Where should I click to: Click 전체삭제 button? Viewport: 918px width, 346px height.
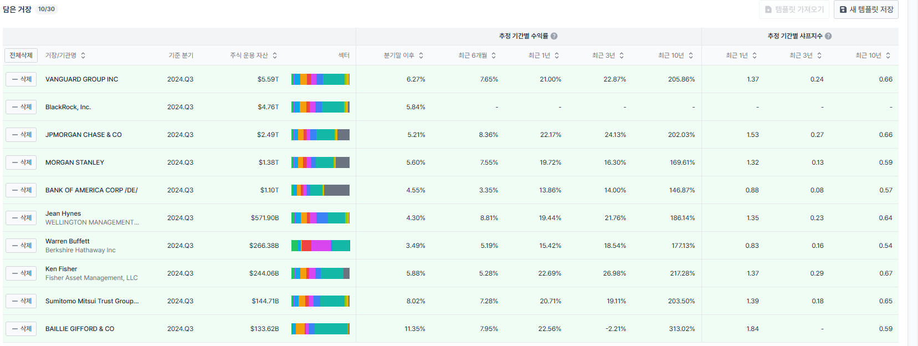(x=21, y=55)
